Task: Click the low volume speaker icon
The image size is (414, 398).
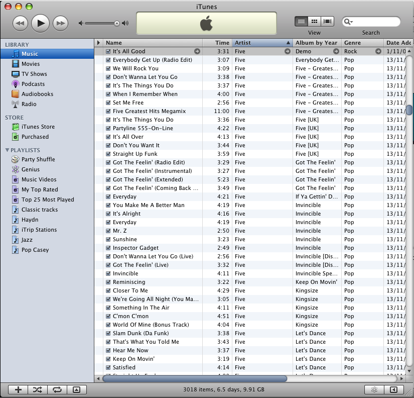Action: pos(81,23)
